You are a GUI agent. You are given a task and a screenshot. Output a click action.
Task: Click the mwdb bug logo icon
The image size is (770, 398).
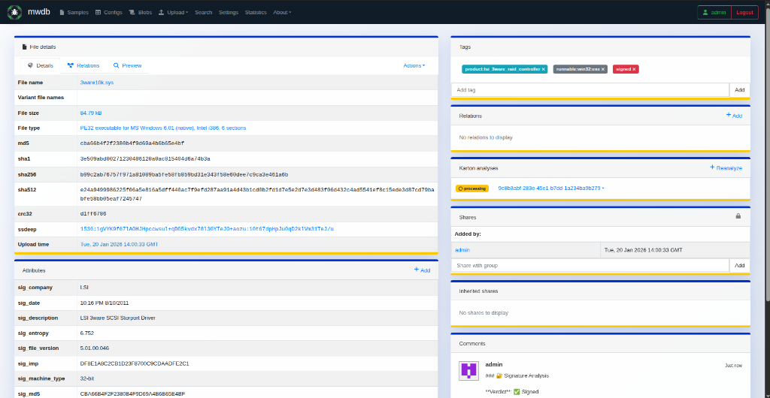(x=14, y=12)
